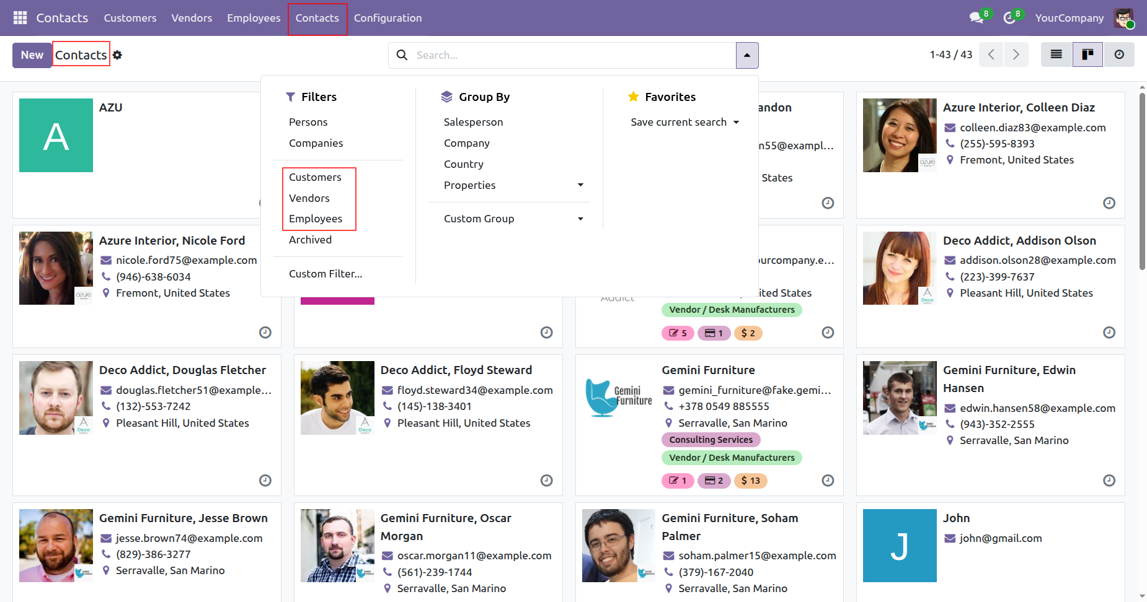Open the Contacts gear settings icon

point(117,55)
